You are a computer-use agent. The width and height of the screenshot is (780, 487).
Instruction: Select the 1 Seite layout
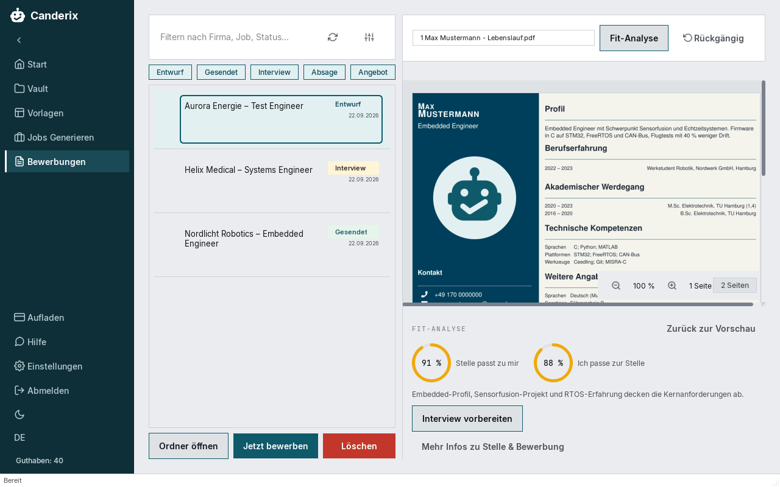pos(700,286)
